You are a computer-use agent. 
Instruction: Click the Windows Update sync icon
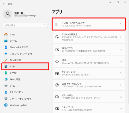(x=6, y=105)
